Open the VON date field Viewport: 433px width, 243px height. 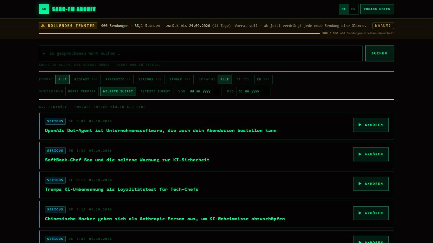tap(205, 91)
